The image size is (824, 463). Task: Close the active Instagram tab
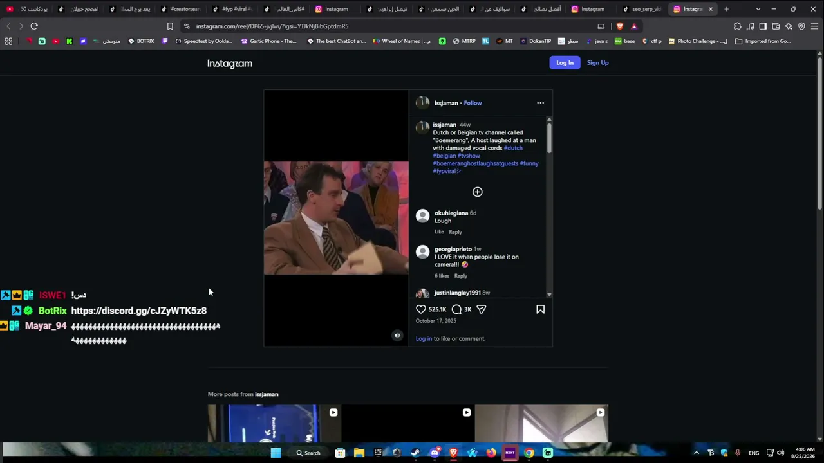[711, 9]
